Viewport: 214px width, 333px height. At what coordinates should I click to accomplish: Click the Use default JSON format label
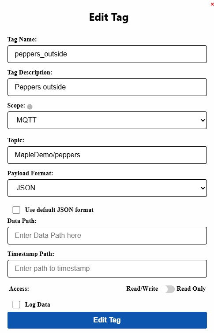60,210
